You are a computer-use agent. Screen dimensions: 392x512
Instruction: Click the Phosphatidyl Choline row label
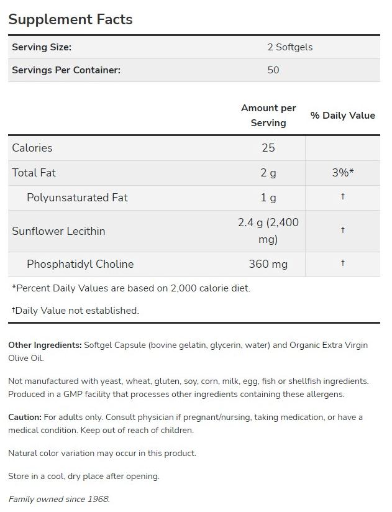pos(80,264)
